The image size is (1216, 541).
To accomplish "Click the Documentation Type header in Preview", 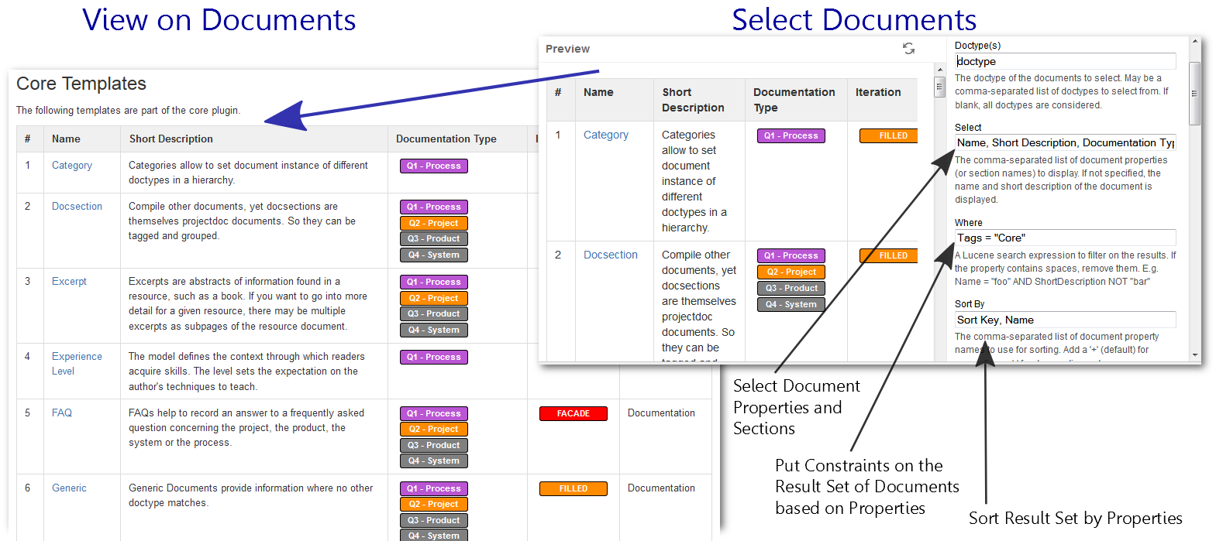I will click(x=794, y=100).
